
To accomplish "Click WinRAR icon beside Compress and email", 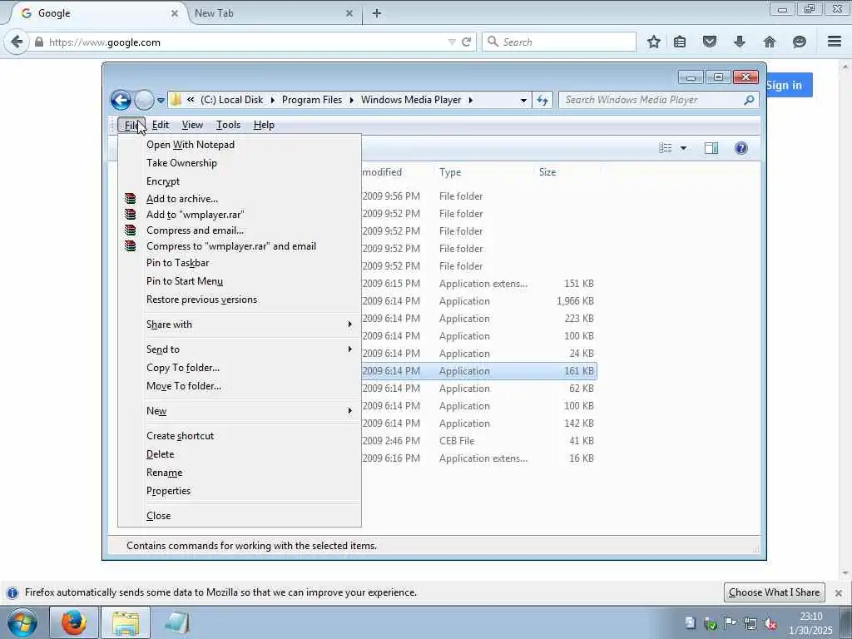I will coord(131,230).
